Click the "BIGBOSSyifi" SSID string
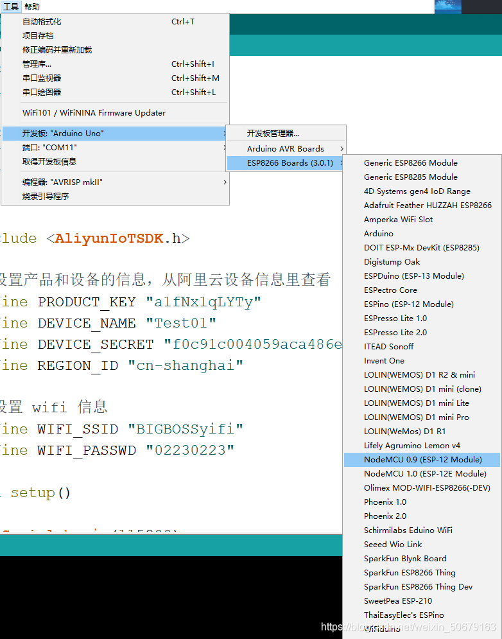Image resolution: width=502 pixels, height=639 pixels. [x=186, y=429]
